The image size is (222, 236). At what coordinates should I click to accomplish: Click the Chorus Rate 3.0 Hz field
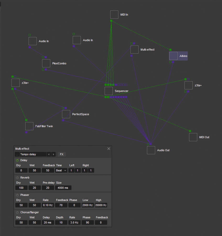coord(74,222)
